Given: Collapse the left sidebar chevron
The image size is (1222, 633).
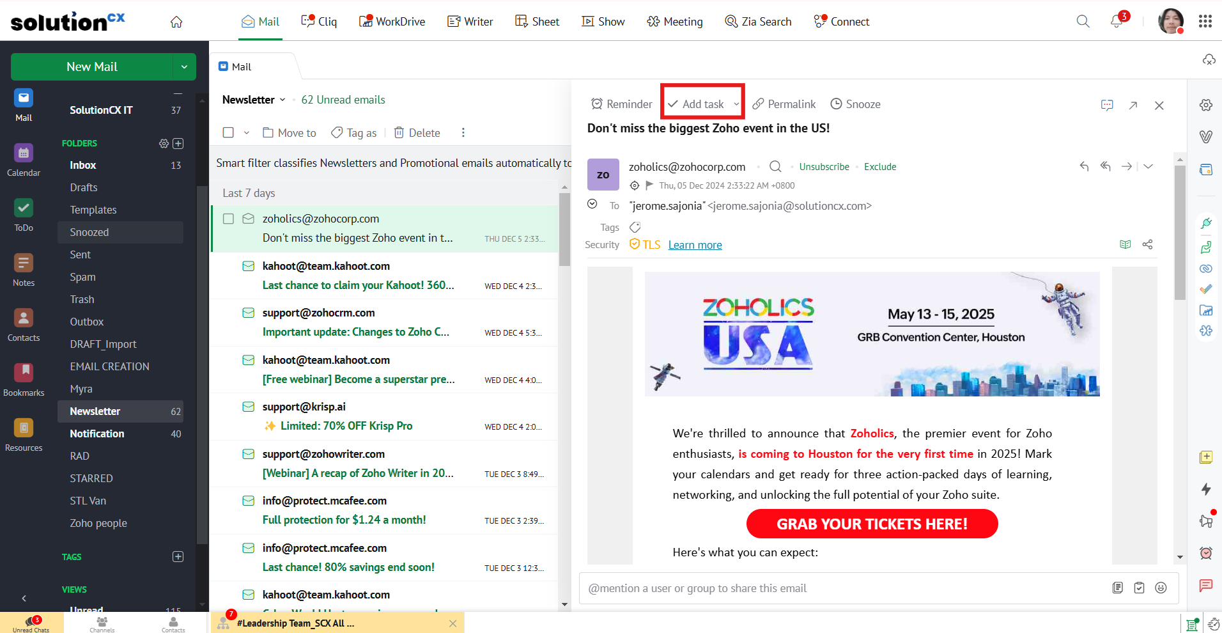Looking at the screenshot, I should tap(24, 598).
